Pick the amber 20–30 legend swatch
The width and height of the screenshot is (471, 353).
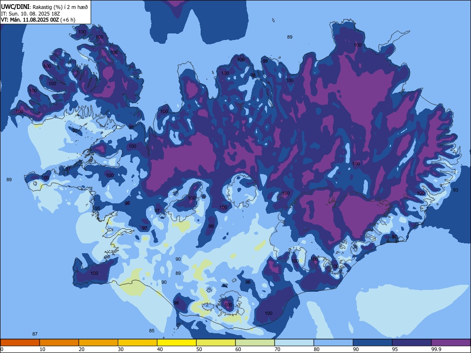coord(98,343)
